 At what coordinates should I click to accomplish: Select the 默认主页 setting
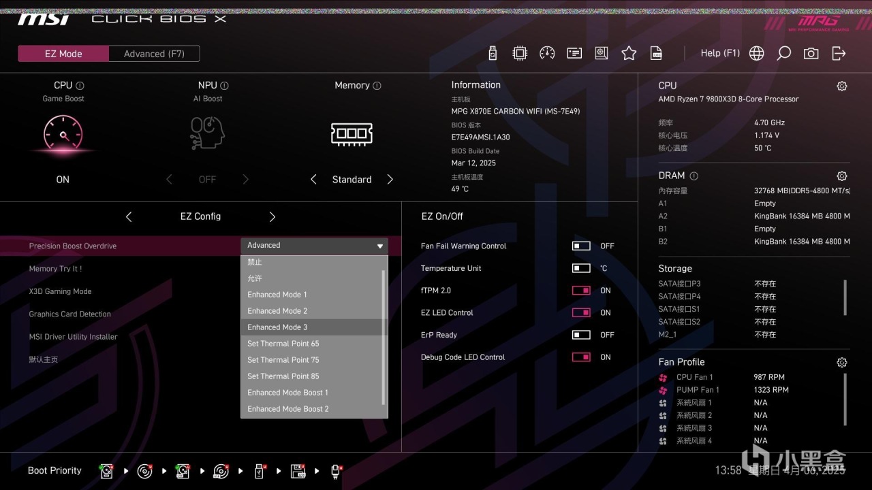pos(43,359)
